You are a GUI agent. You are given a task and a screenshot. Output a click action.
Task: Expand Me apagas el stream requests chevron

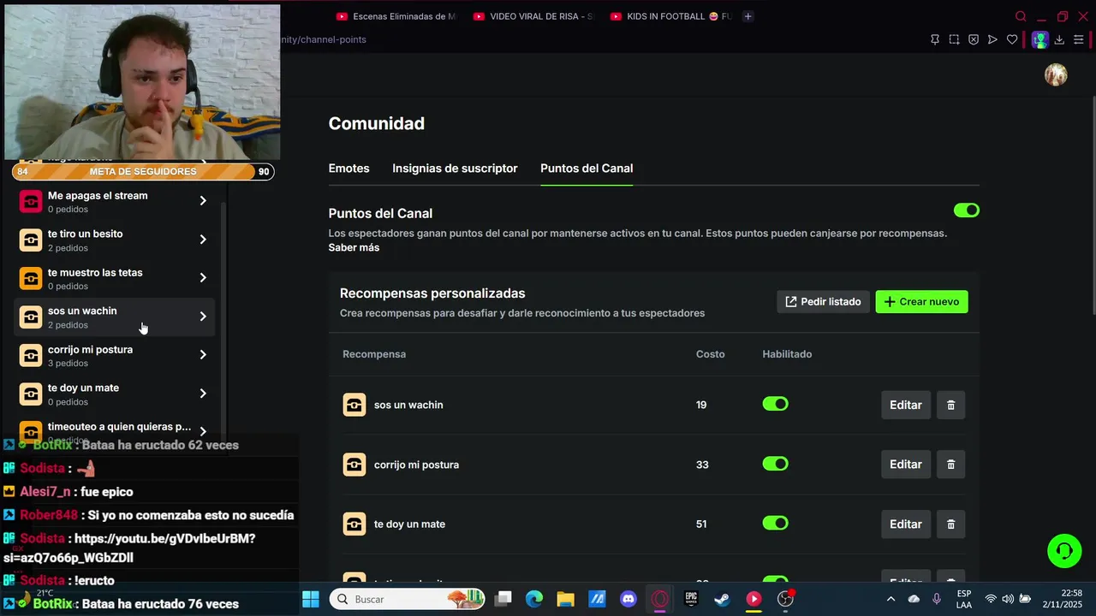click(x=203, y=201)
